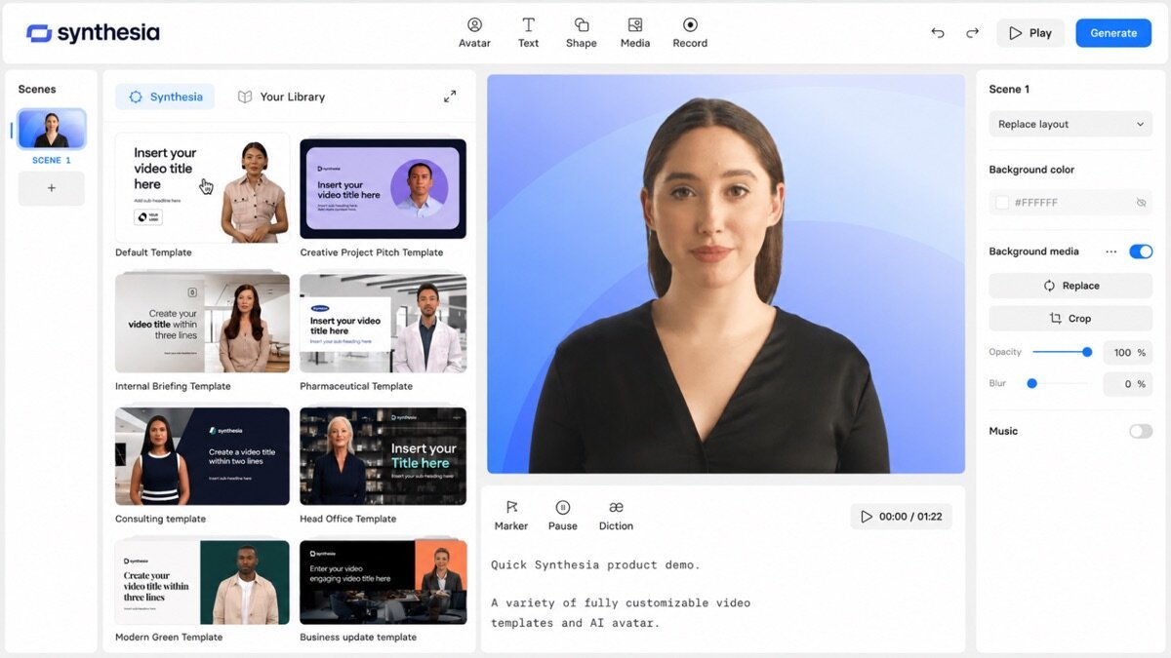
Task: Play the video preview
Action: pyautogui.click(x=1030, y=33)
